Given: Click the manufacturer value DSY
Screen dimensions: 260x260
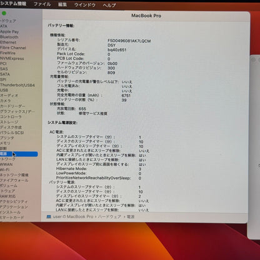Looking at the screenshot, I should pyautogui.click(x=111, y=46).
